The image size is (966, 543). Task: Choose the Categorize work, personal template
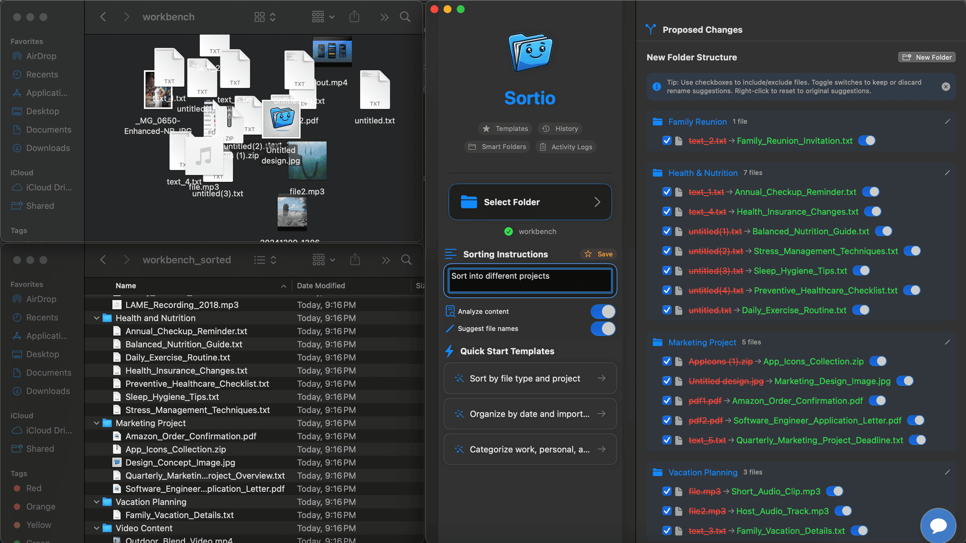coord(530,449)
